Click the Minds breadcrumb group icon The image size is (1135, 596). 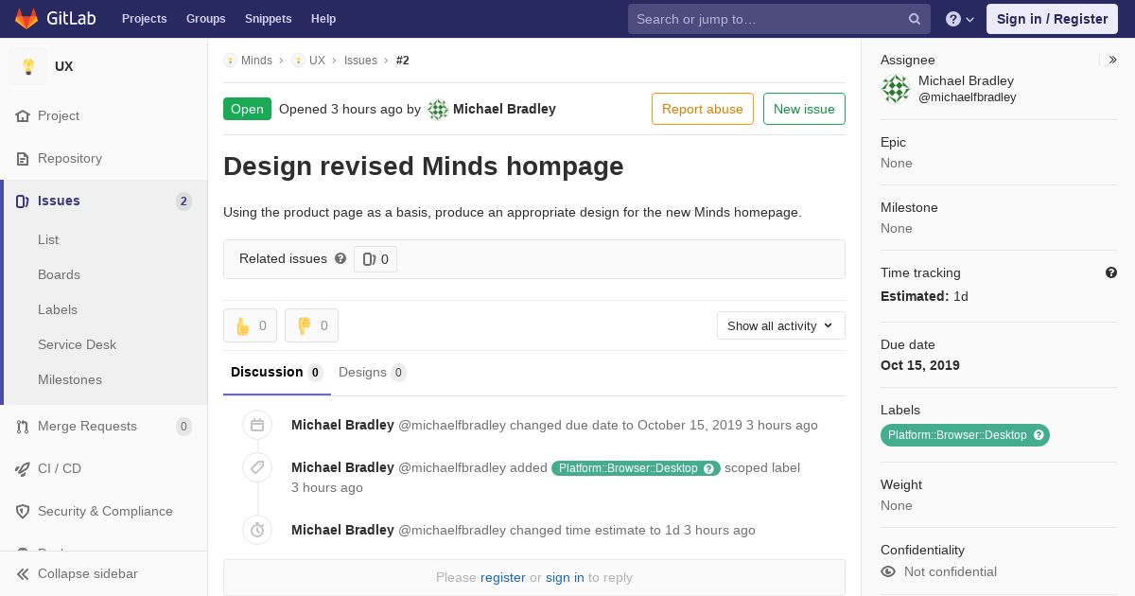(230, 60)
